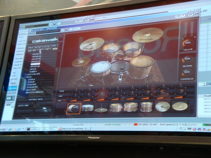Select the fourth pad tom thumbnail

coord(116,107)
